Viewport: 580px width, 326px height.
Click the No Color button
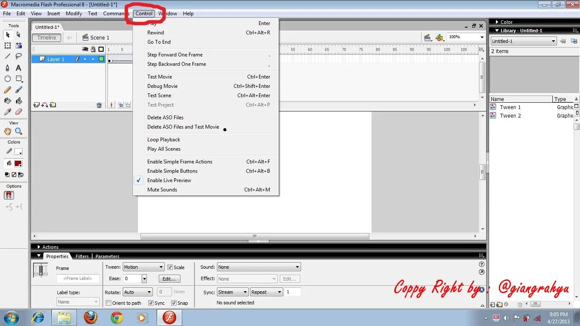(14, 174)
